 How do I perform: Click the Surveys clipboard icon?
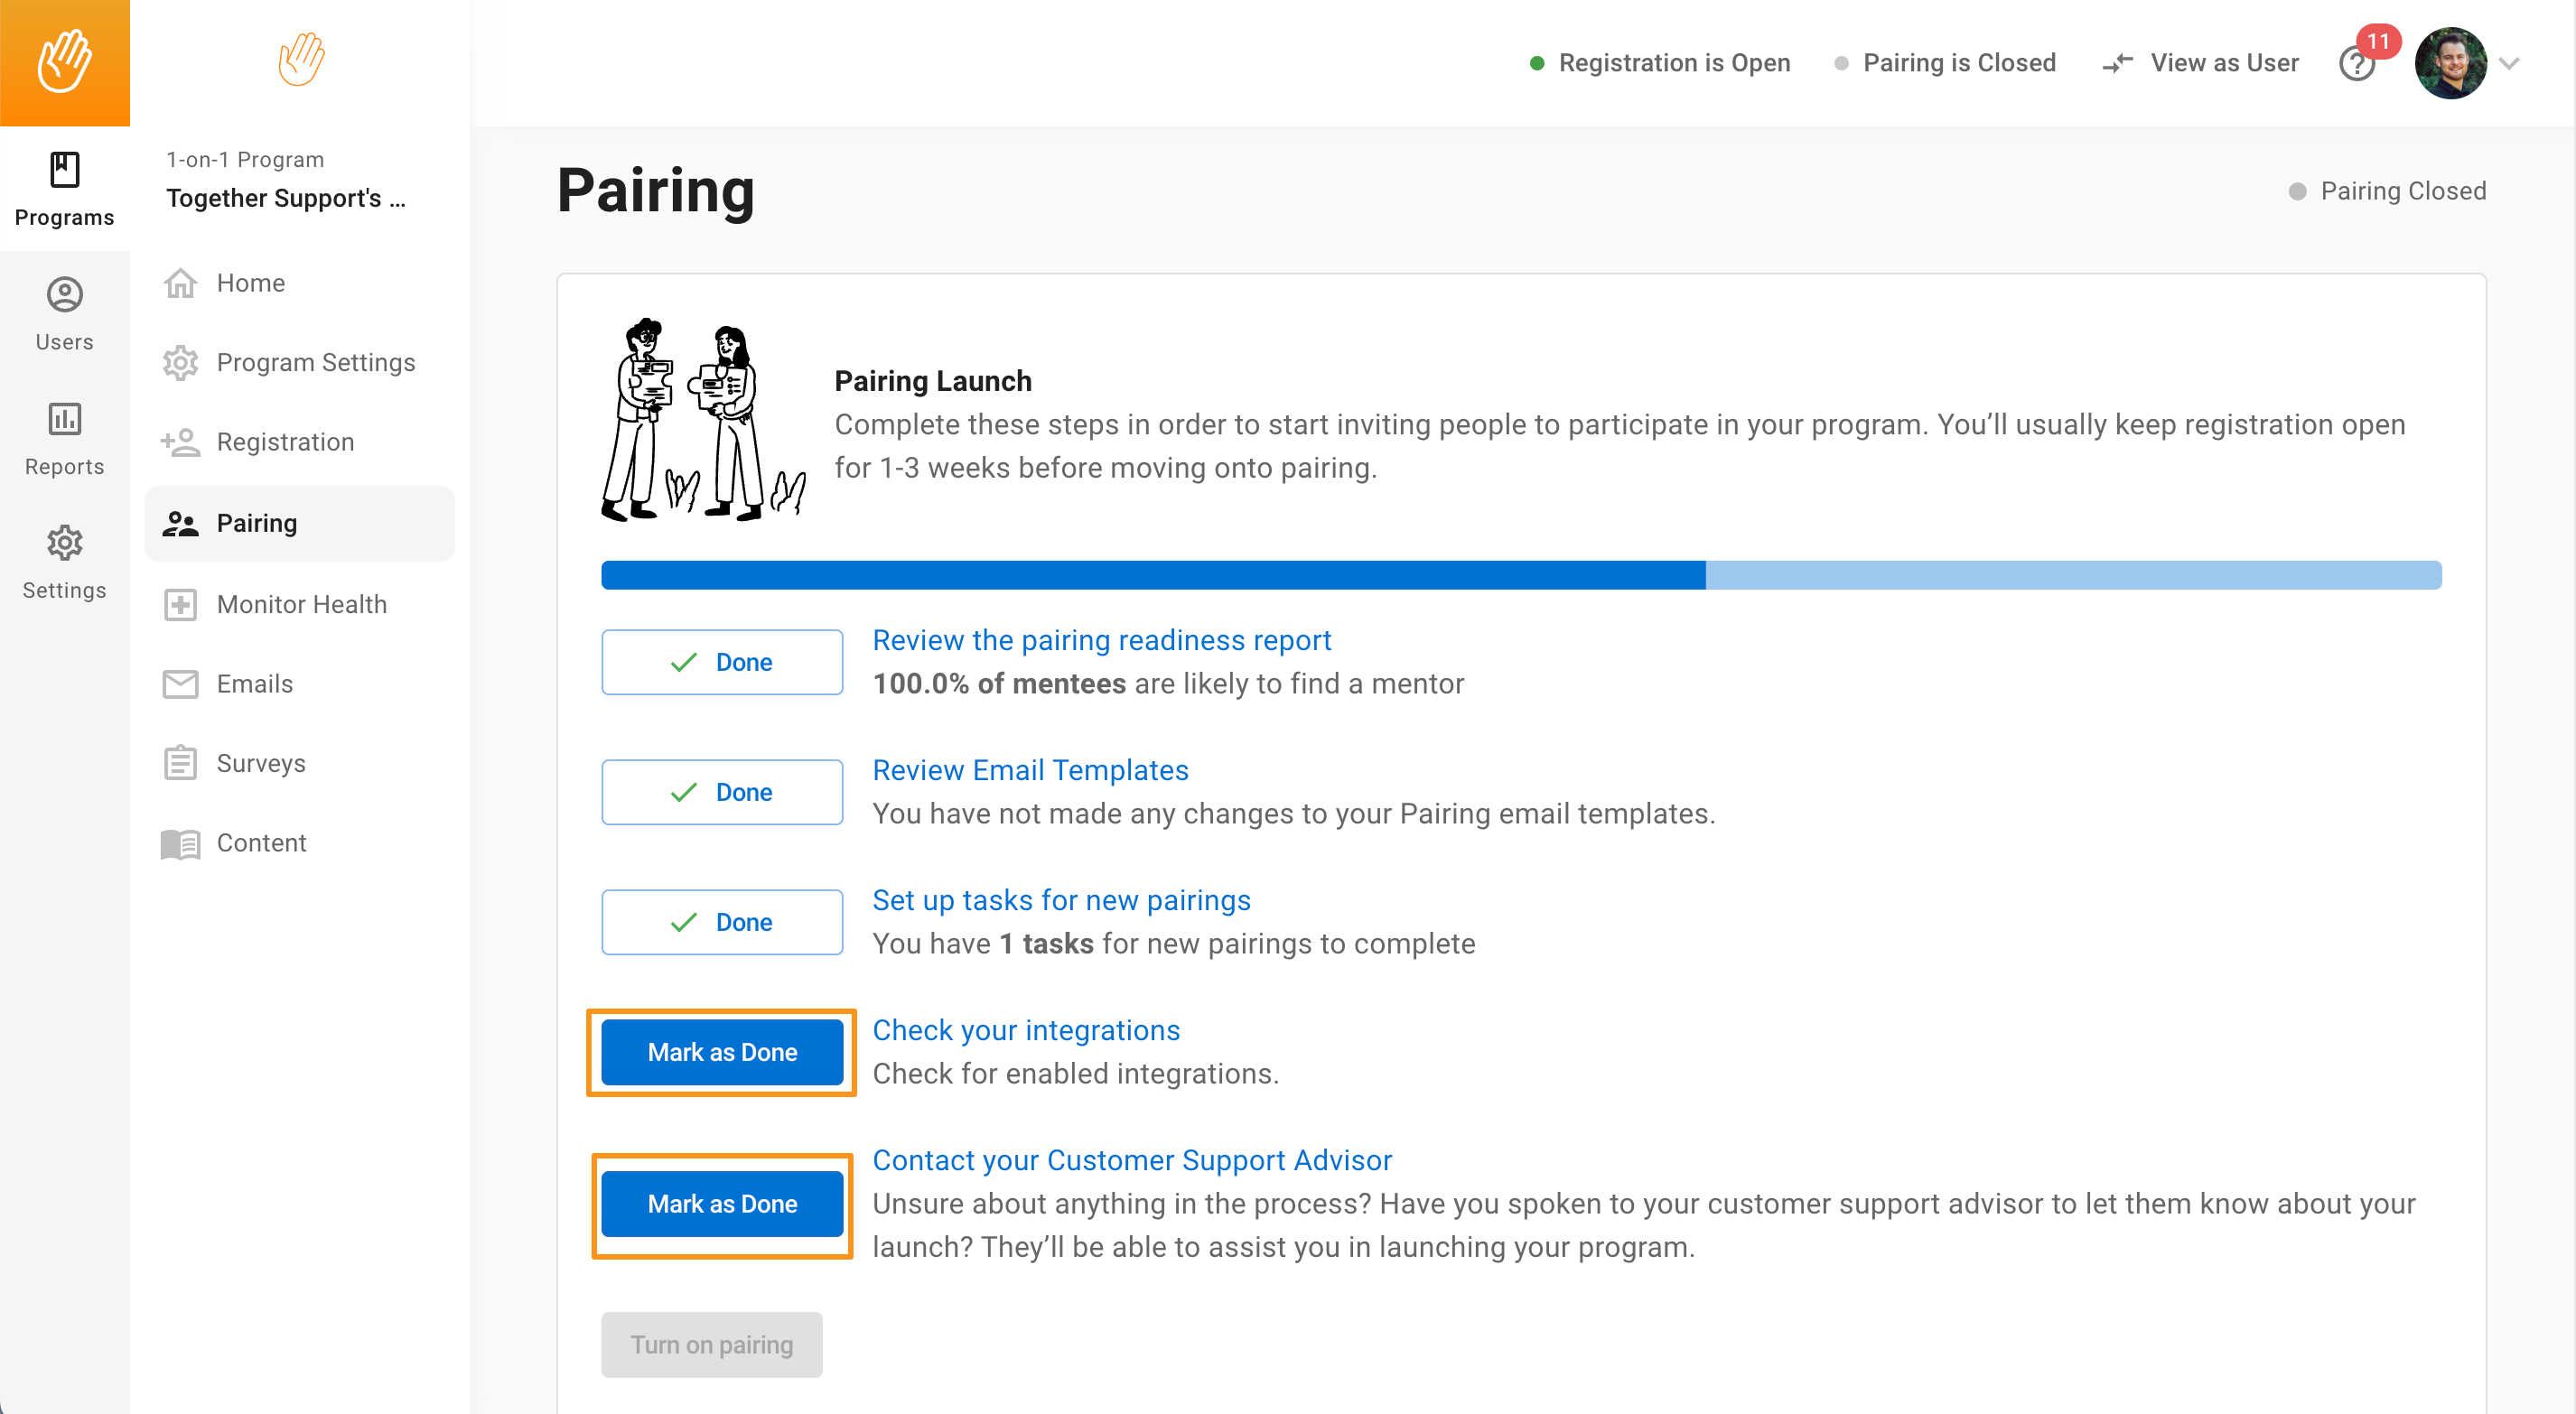tap(181, 763)
